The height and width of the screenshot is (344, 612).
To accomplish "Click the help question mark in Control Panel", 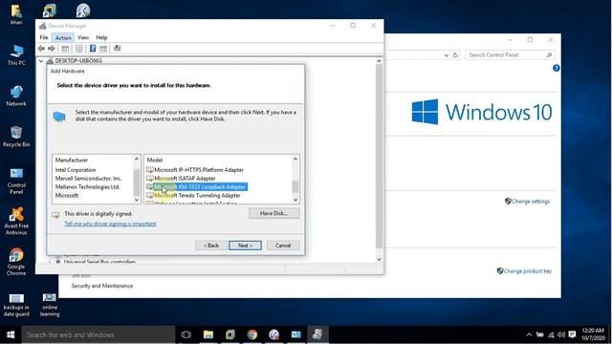I will coord(557,68).
